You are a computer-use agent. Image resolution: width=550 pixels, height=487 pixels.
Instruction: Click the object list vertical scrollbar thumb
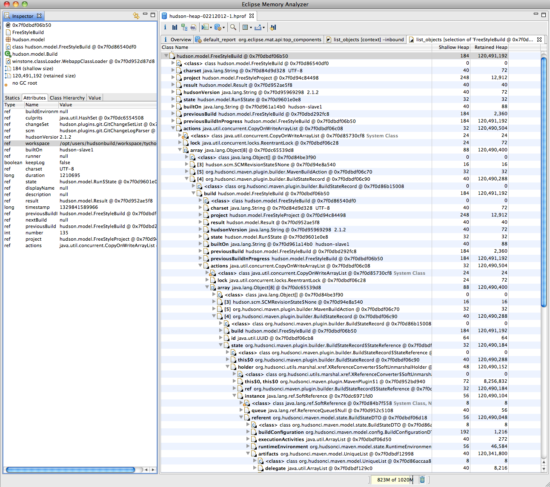point(544,182)
